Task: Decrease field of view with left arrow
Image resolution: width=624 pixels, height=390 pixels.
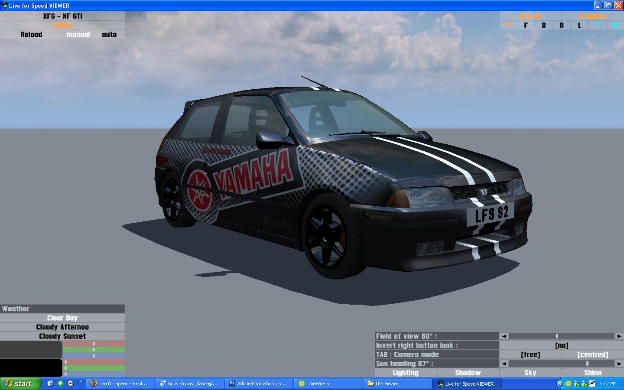Action: pos(504,336)
